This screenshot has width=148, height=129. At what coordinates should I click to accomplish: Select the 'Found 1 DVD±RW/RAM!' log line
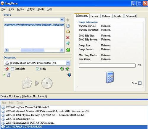(x=74, y=127)
